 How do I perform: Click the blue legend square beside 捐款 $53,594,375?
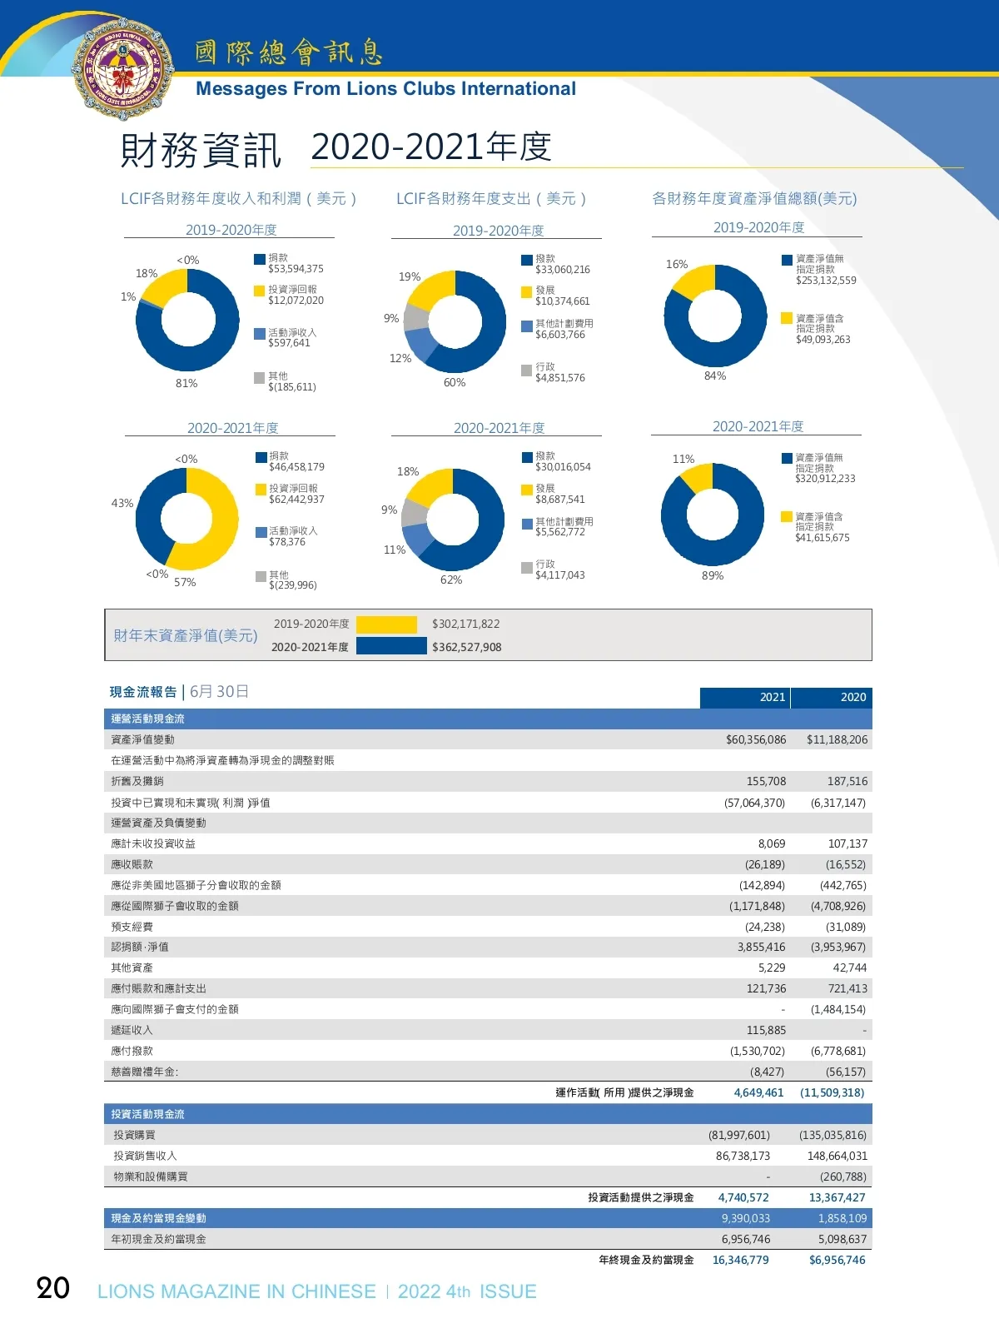tap(260, 259)
